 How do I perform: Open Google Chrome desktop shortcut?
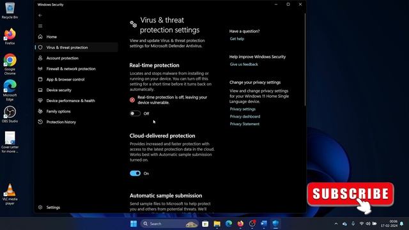click(x=10, y=65)
